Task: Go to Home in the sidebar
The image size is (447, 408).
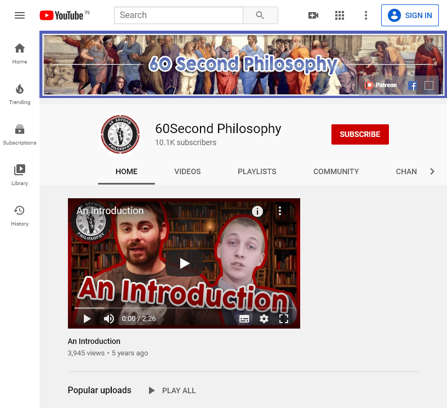Action: [x=20, y=54]
